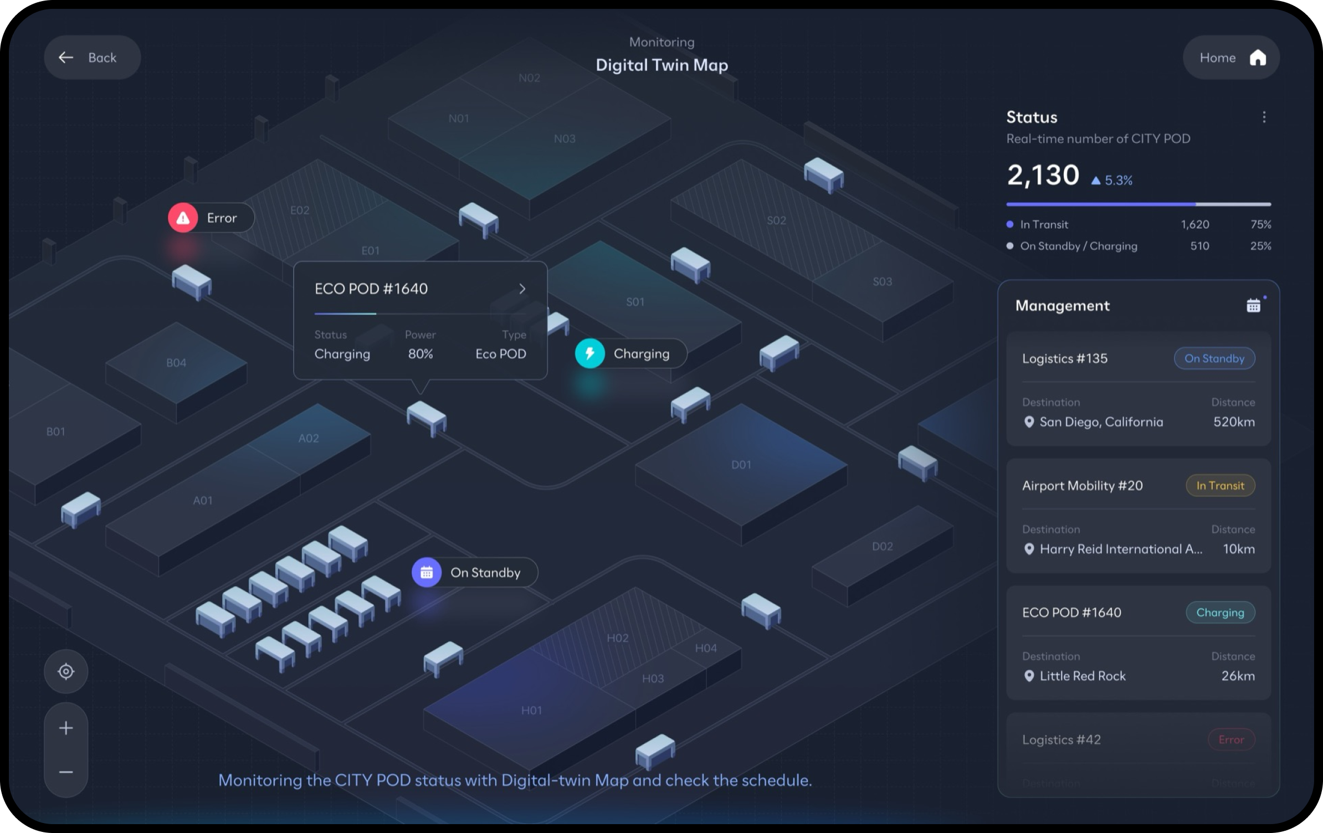
Task: Click the red Error warning marker
Action: [183, 218]
